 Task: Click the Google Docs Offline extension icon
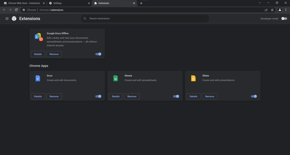tap(39, 37)
